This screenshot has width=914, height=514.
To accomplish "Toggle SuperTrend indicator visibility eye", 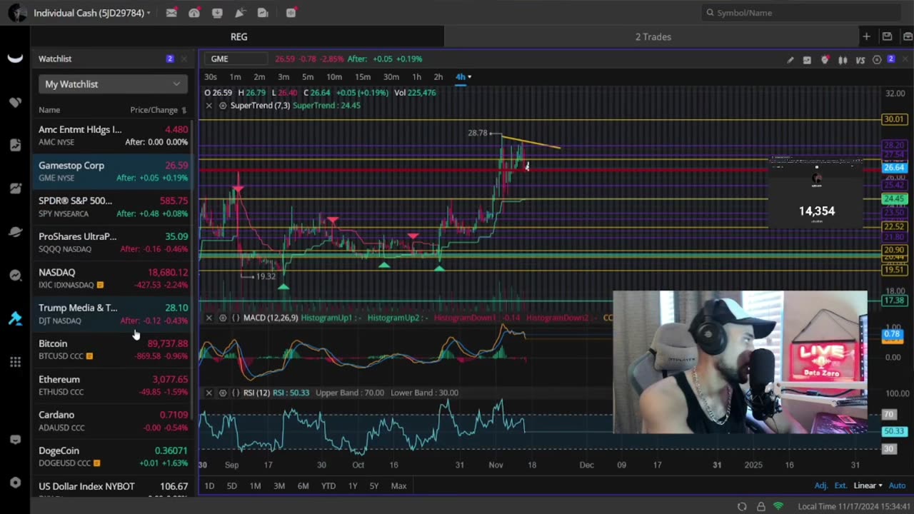I will click(223, 106).
